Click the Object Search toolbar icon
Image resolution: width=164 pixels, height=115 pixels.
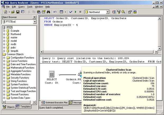pos(124,12)
